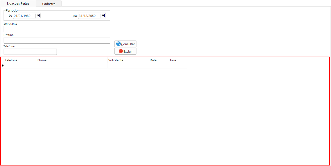Click the Nome column header in grid
The image size is (331, 166).
[72, 60]
